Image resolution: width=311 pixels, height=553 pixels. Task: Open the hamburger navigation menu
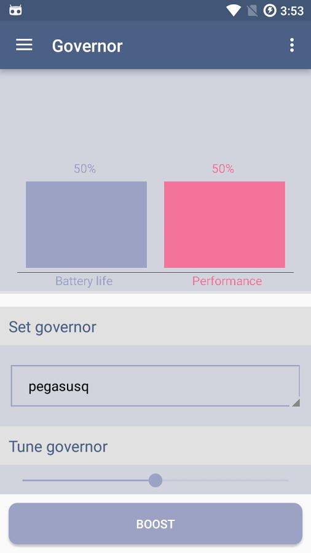24,45
